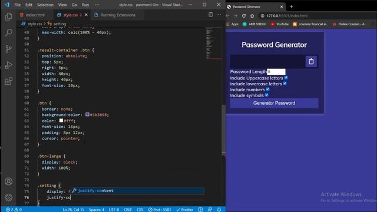Open the Run and Debug view
Viewport: 377px width, 212px height.
8,65
